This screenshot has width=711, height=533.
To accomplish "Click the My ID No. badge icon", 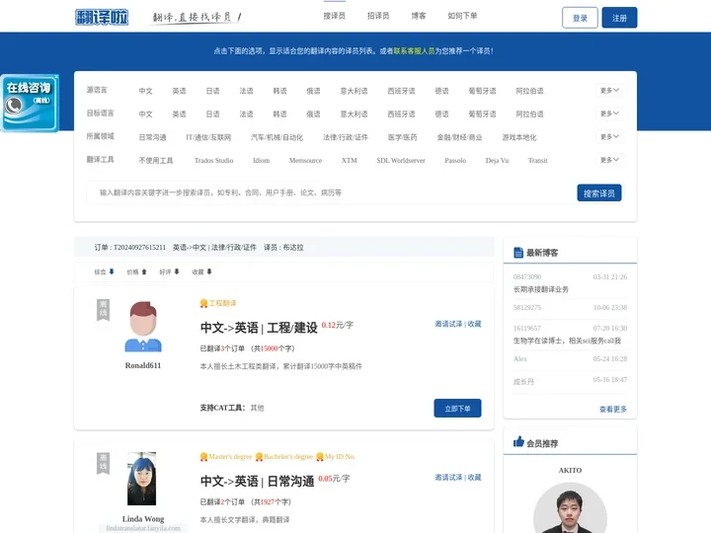I will [320, 456].
